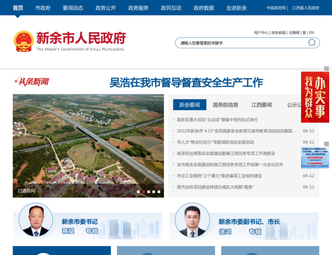Select the last carousel dot on slideshow

click(159, 192)
